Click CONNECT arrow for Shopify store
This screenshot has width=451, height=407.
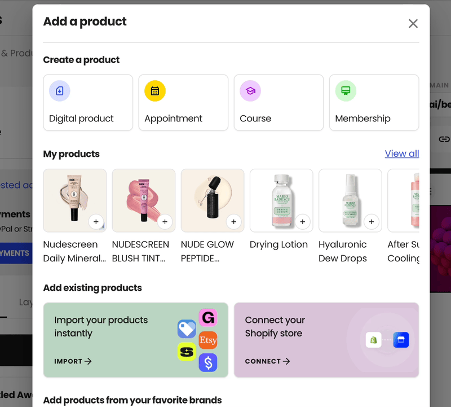[x=267, y=361]
